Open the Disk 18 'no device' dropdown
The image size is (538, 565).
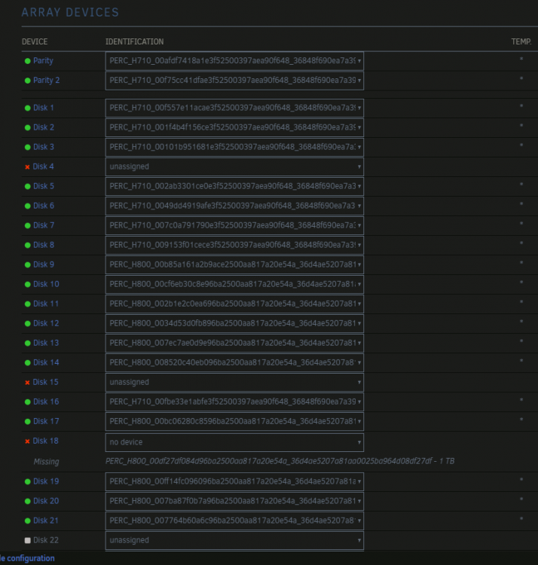point(234,442)
